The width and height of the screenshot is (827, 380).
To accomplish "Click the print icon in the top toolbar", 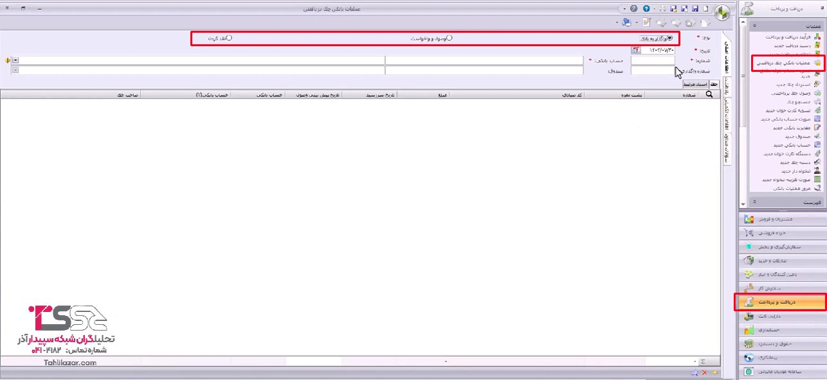I will tap(662, 9).
